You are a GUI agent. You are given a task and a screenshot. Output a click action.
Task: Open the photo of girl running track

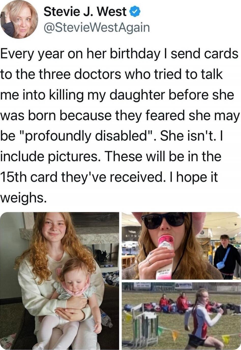[x=181, y=316]
